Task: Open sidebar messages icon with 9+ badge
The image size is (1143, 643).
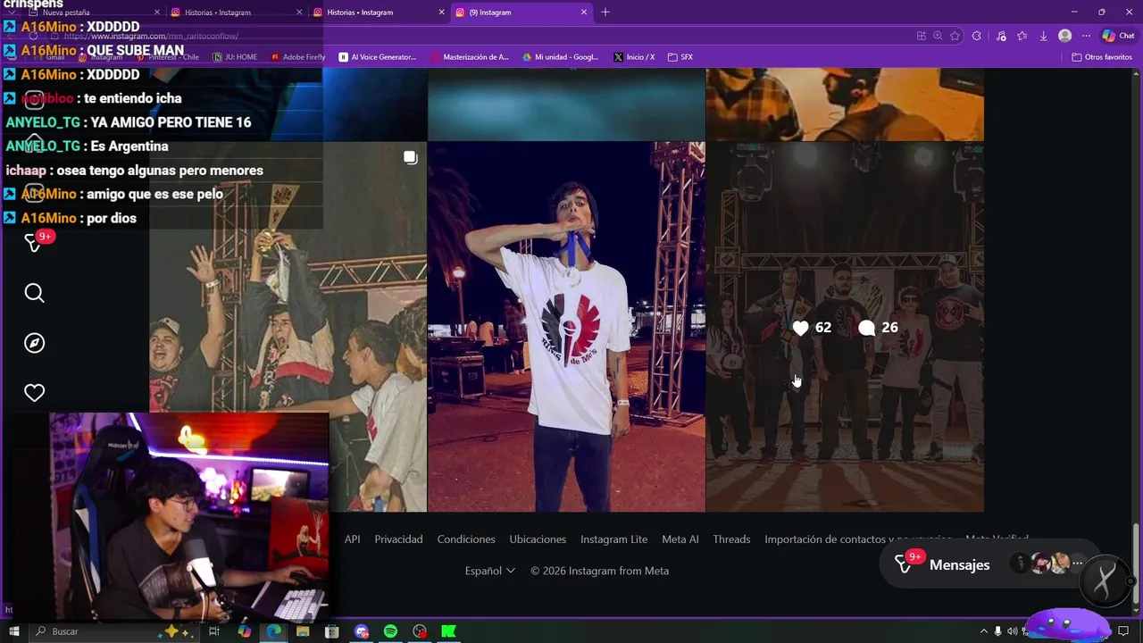Action: click(36, 241)
